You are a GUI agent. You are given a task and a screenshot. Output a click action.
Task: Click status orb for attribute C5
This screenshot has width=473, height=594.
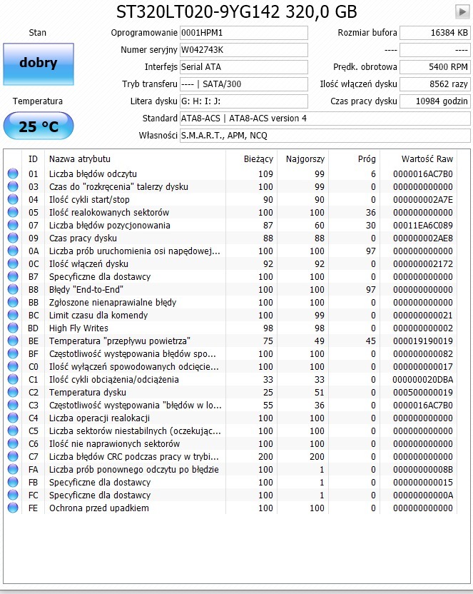tap(13, 431)
